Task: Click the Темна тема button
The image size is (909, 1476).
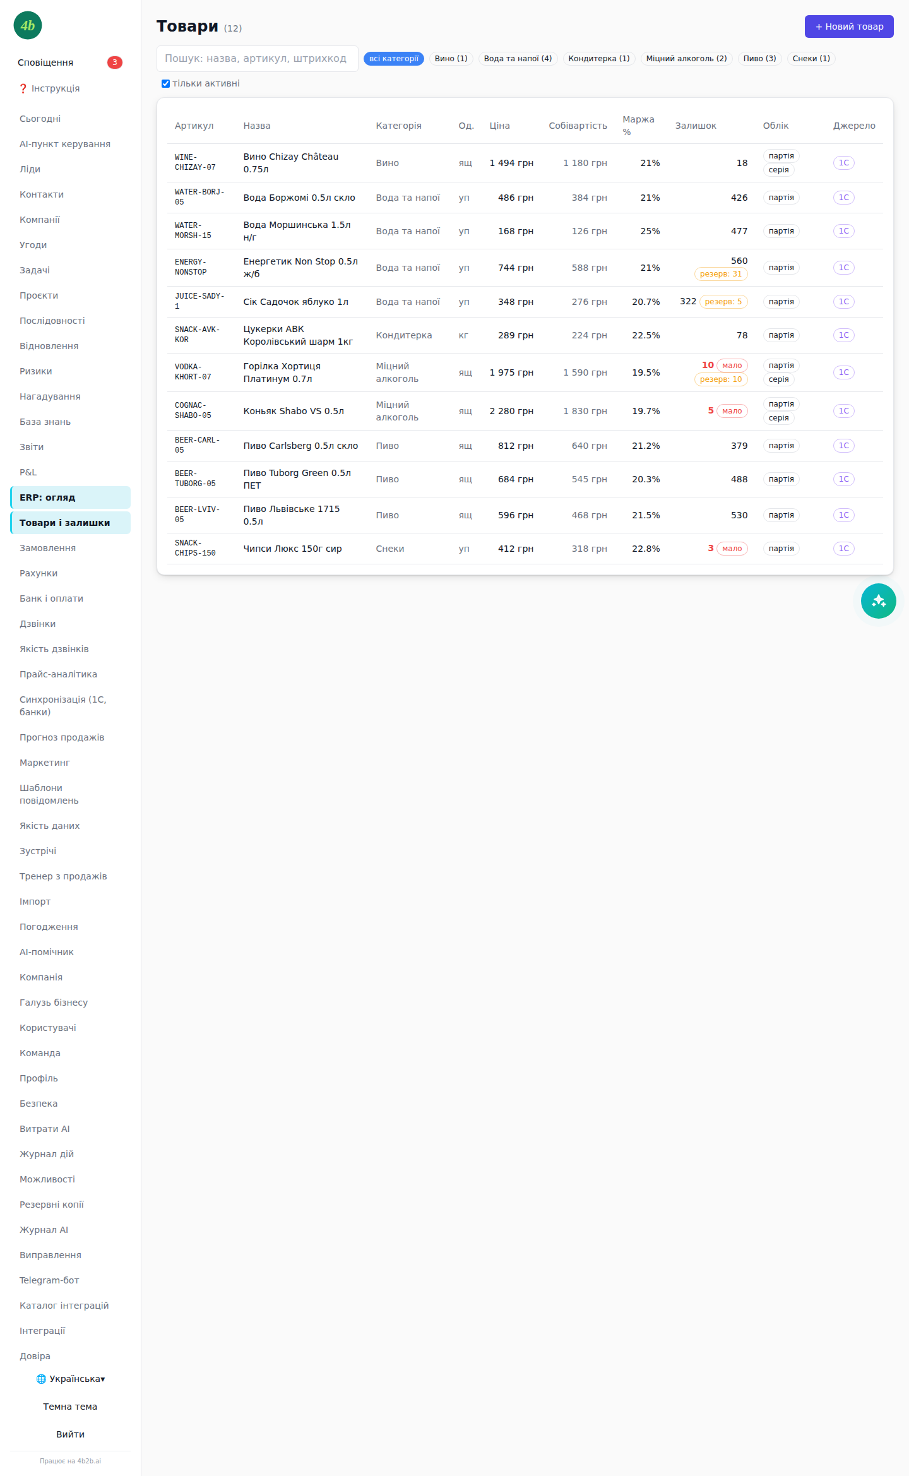Action: [x=70, y=1407]
